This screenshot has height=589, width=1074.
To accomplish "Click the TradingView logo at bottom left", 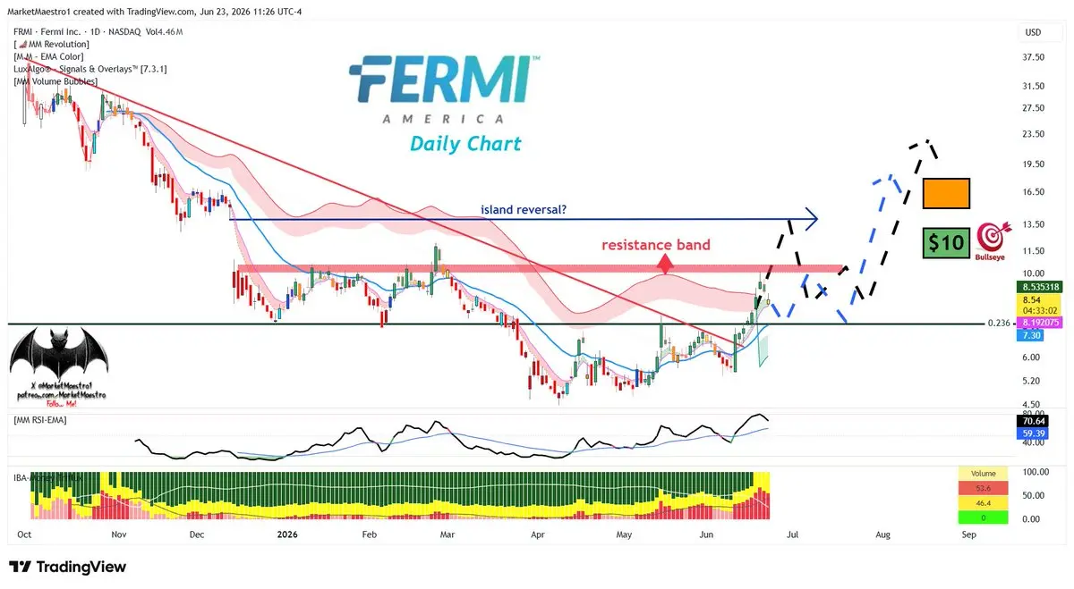I will [x=67, y=567].
